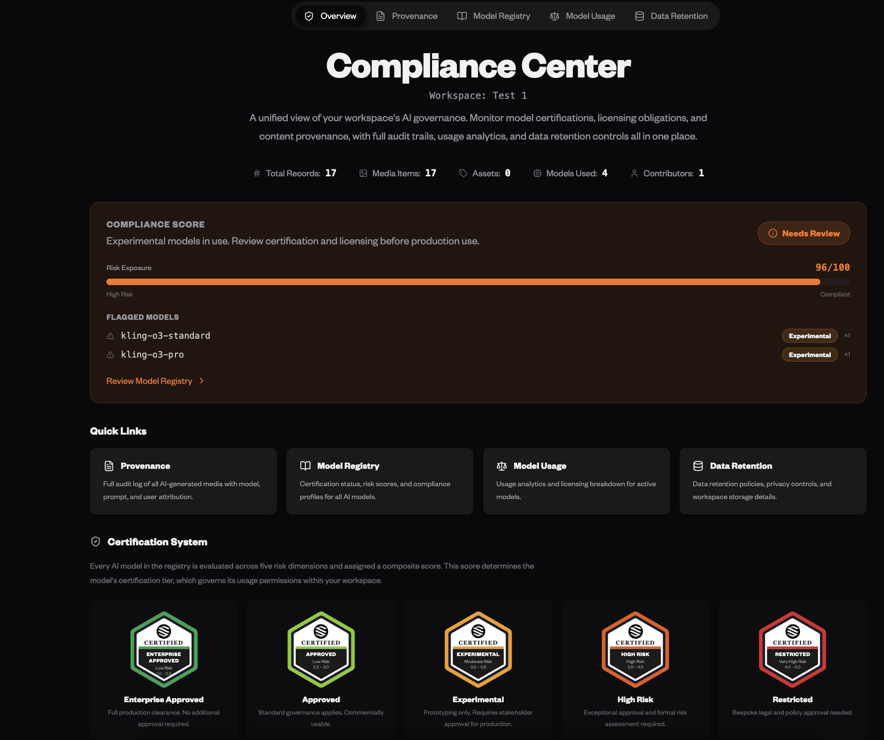Click the scales icon beside Model Usage tab
The height and width of the screenshot is (740, 884).
click(554, 16)
